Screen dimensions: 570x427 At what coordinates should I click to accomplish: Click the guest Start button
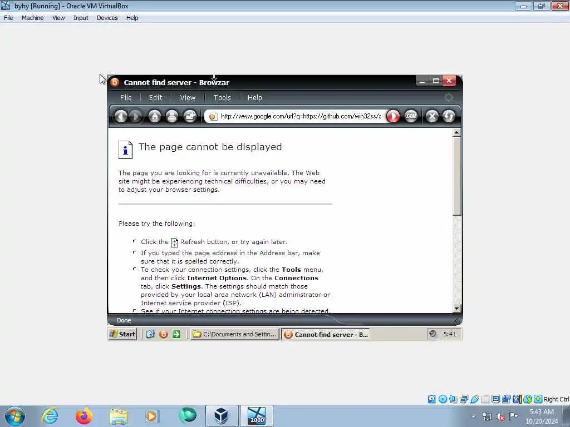point(122,334)
